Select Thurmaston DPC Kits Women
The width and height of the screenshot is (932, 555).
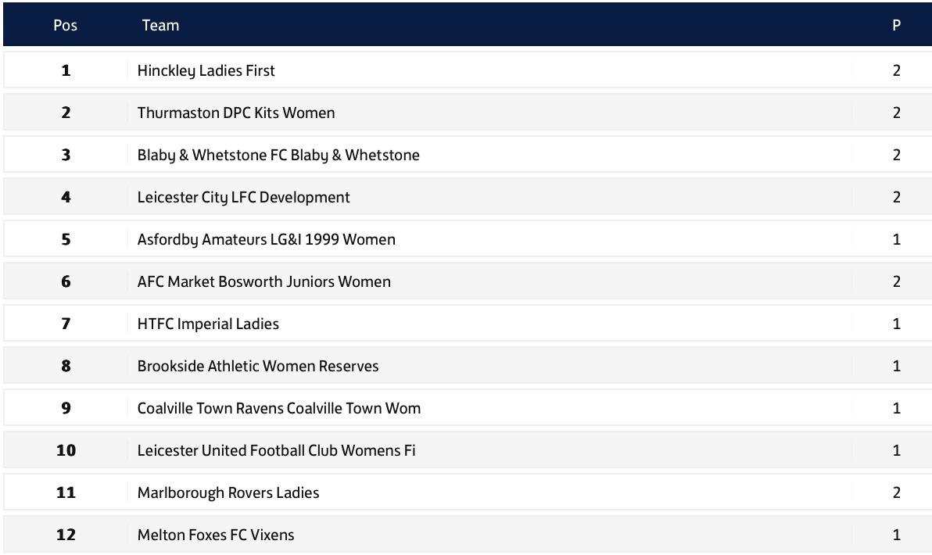pyautogui.click(x=236, y=113)
